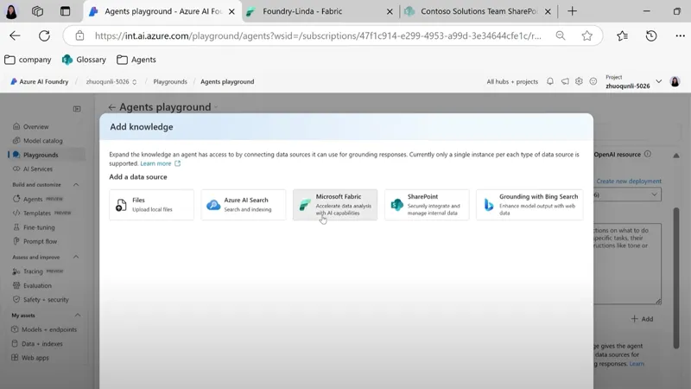Choose Grounding with Bing Search

tap(529, 205)
